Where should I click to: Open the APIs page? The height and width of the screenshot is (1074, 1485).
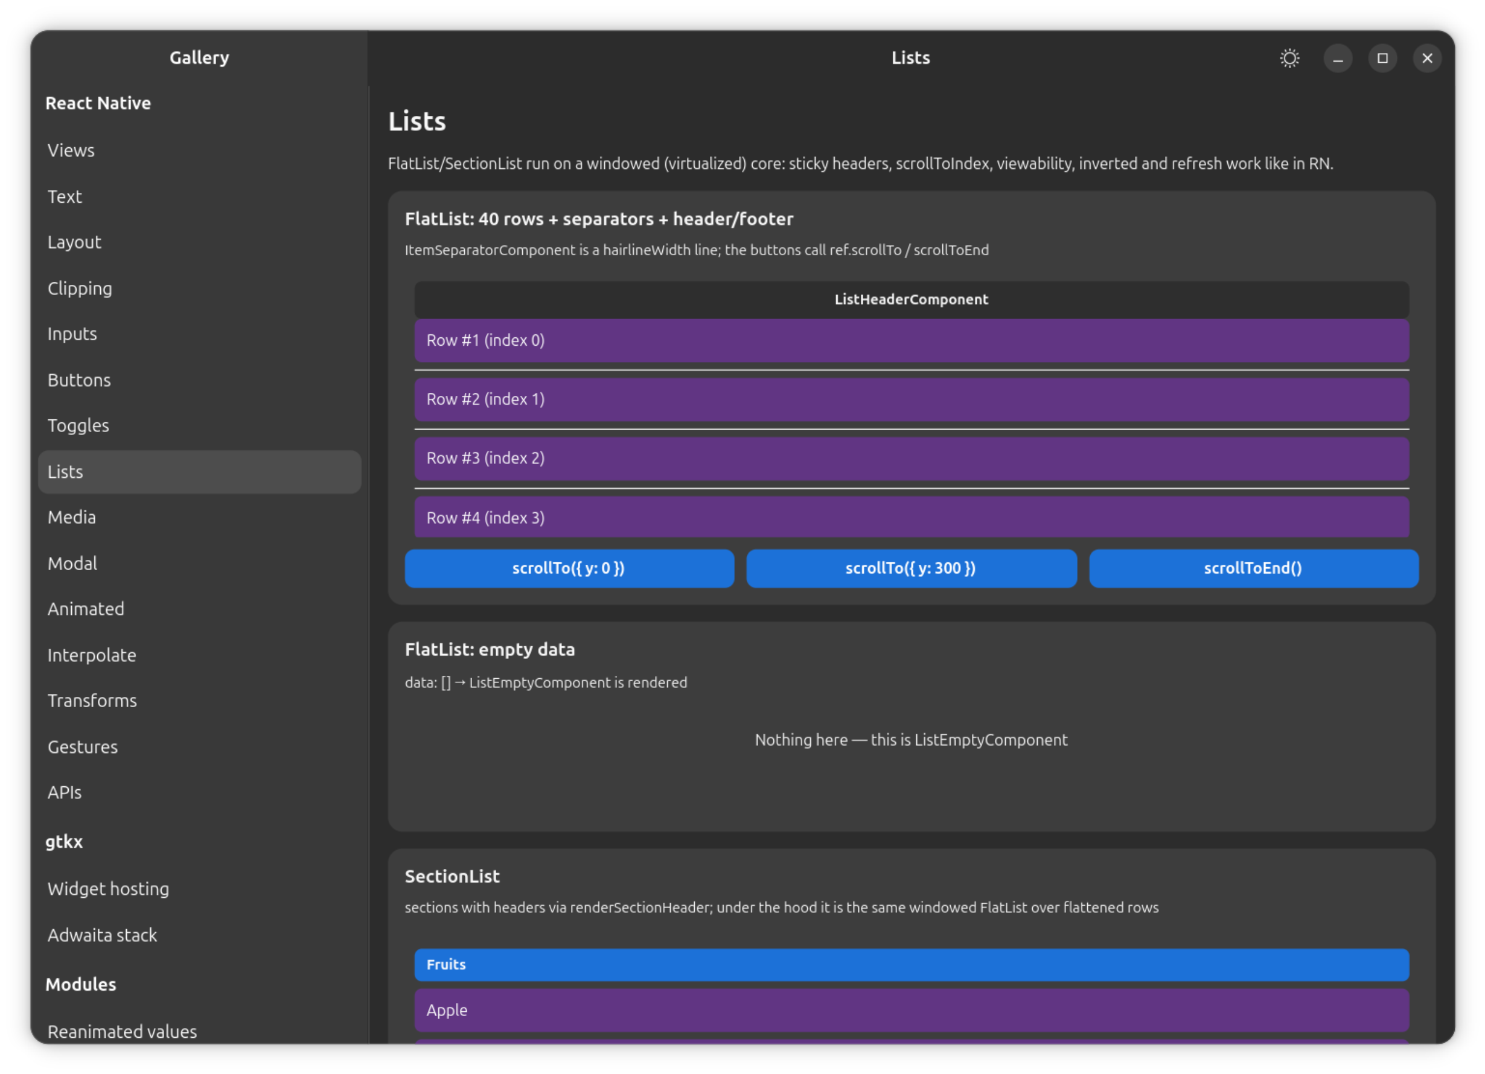(x=200, y=792)
